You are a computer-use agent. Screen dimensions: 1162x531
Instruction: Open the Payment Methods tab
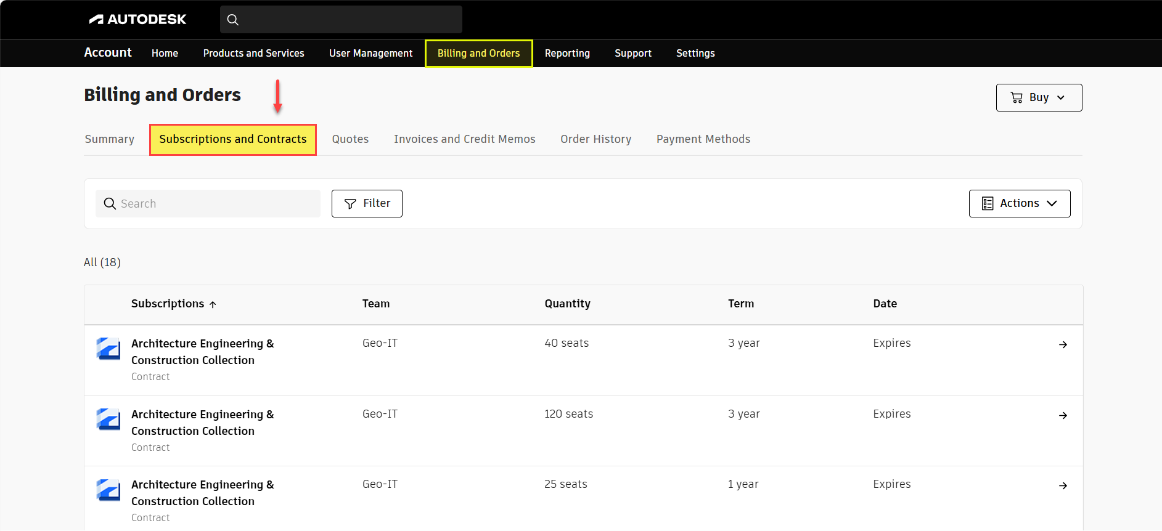pos(703,139)
